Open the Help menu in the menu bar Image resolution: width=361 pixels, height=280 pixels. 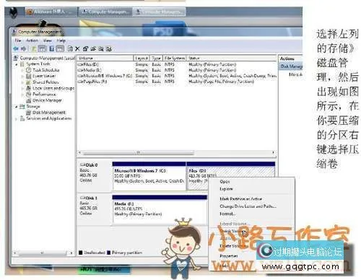(61, 40)
